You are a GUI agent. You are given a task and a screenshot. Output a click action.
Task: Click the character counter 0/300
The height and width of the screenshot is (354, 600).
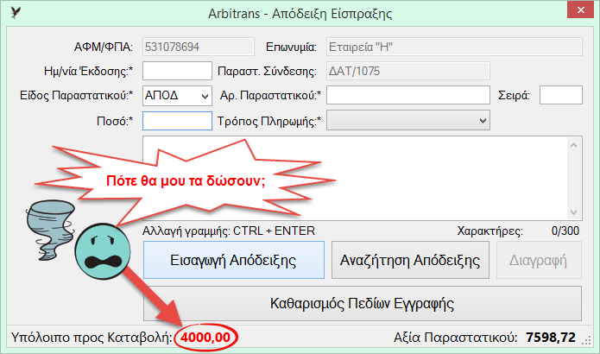point(565,231)
